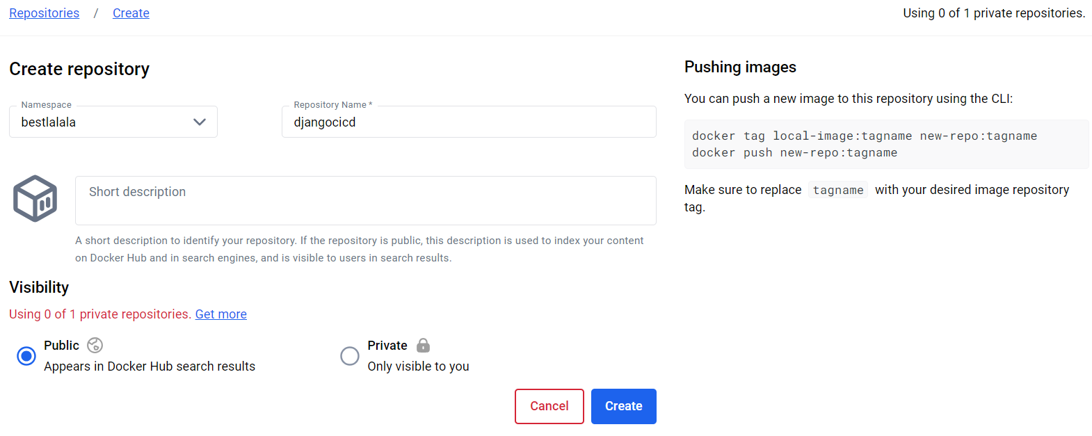Click the Visibility section heading

click(x=39, y=287)
